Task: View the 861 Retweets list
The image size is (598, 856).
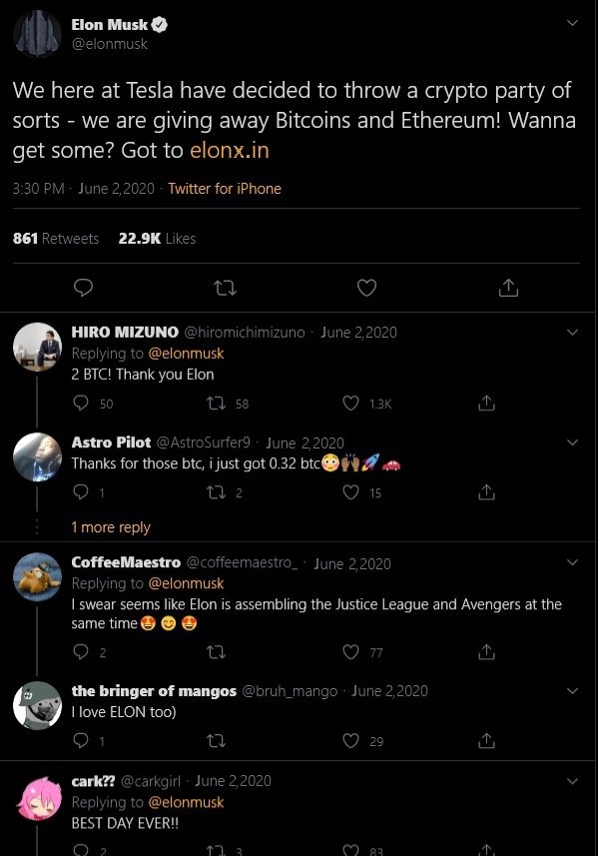Action: pos(56,239)
